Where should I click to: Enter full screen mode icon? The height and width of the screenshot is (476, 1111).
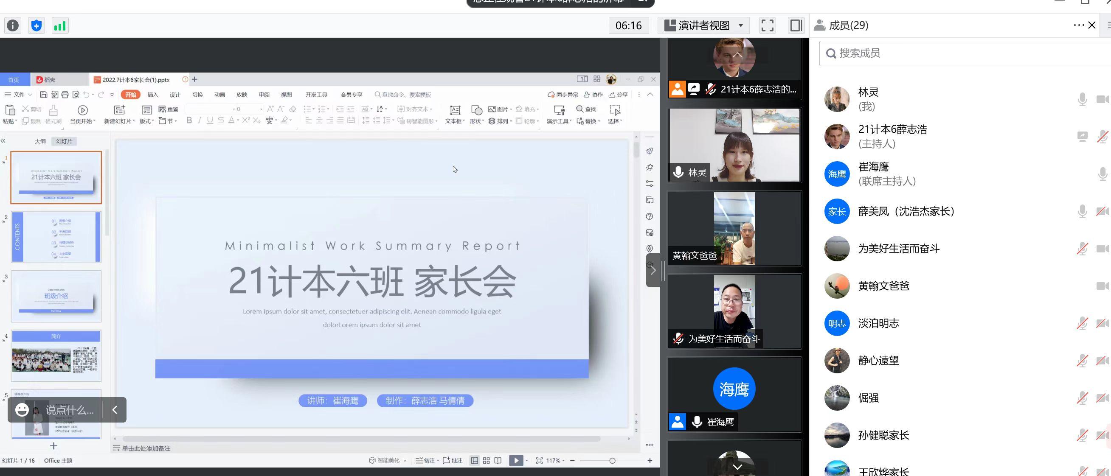[767, 25]
